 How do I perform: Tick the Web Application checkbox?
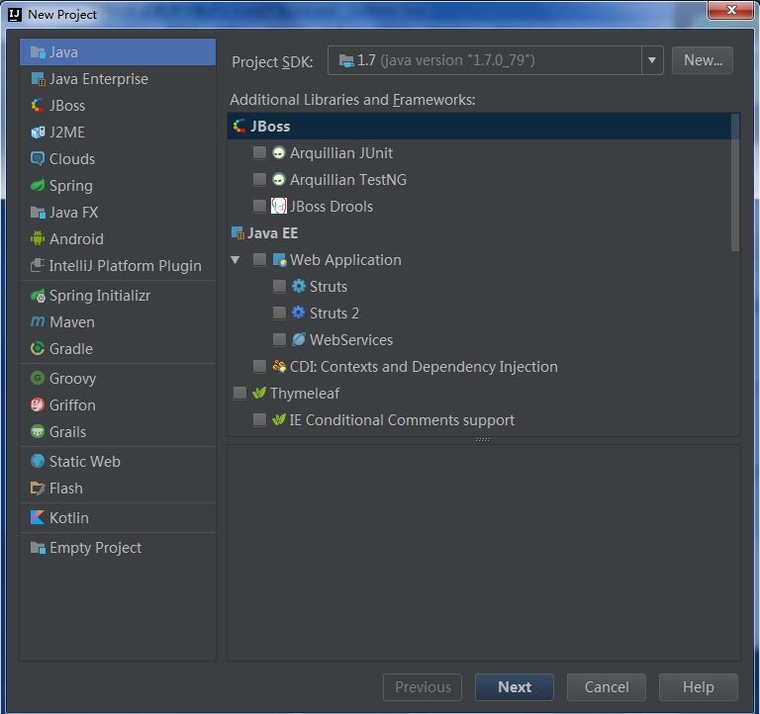[x=259, y=260]
